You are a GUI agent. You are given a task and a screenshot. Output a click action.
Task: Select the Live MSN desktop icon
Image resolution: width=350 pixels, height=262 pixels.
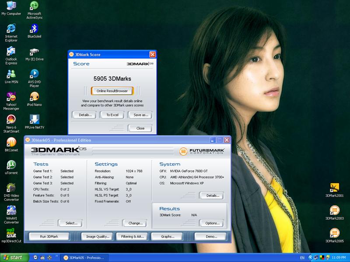pos(11,76)
